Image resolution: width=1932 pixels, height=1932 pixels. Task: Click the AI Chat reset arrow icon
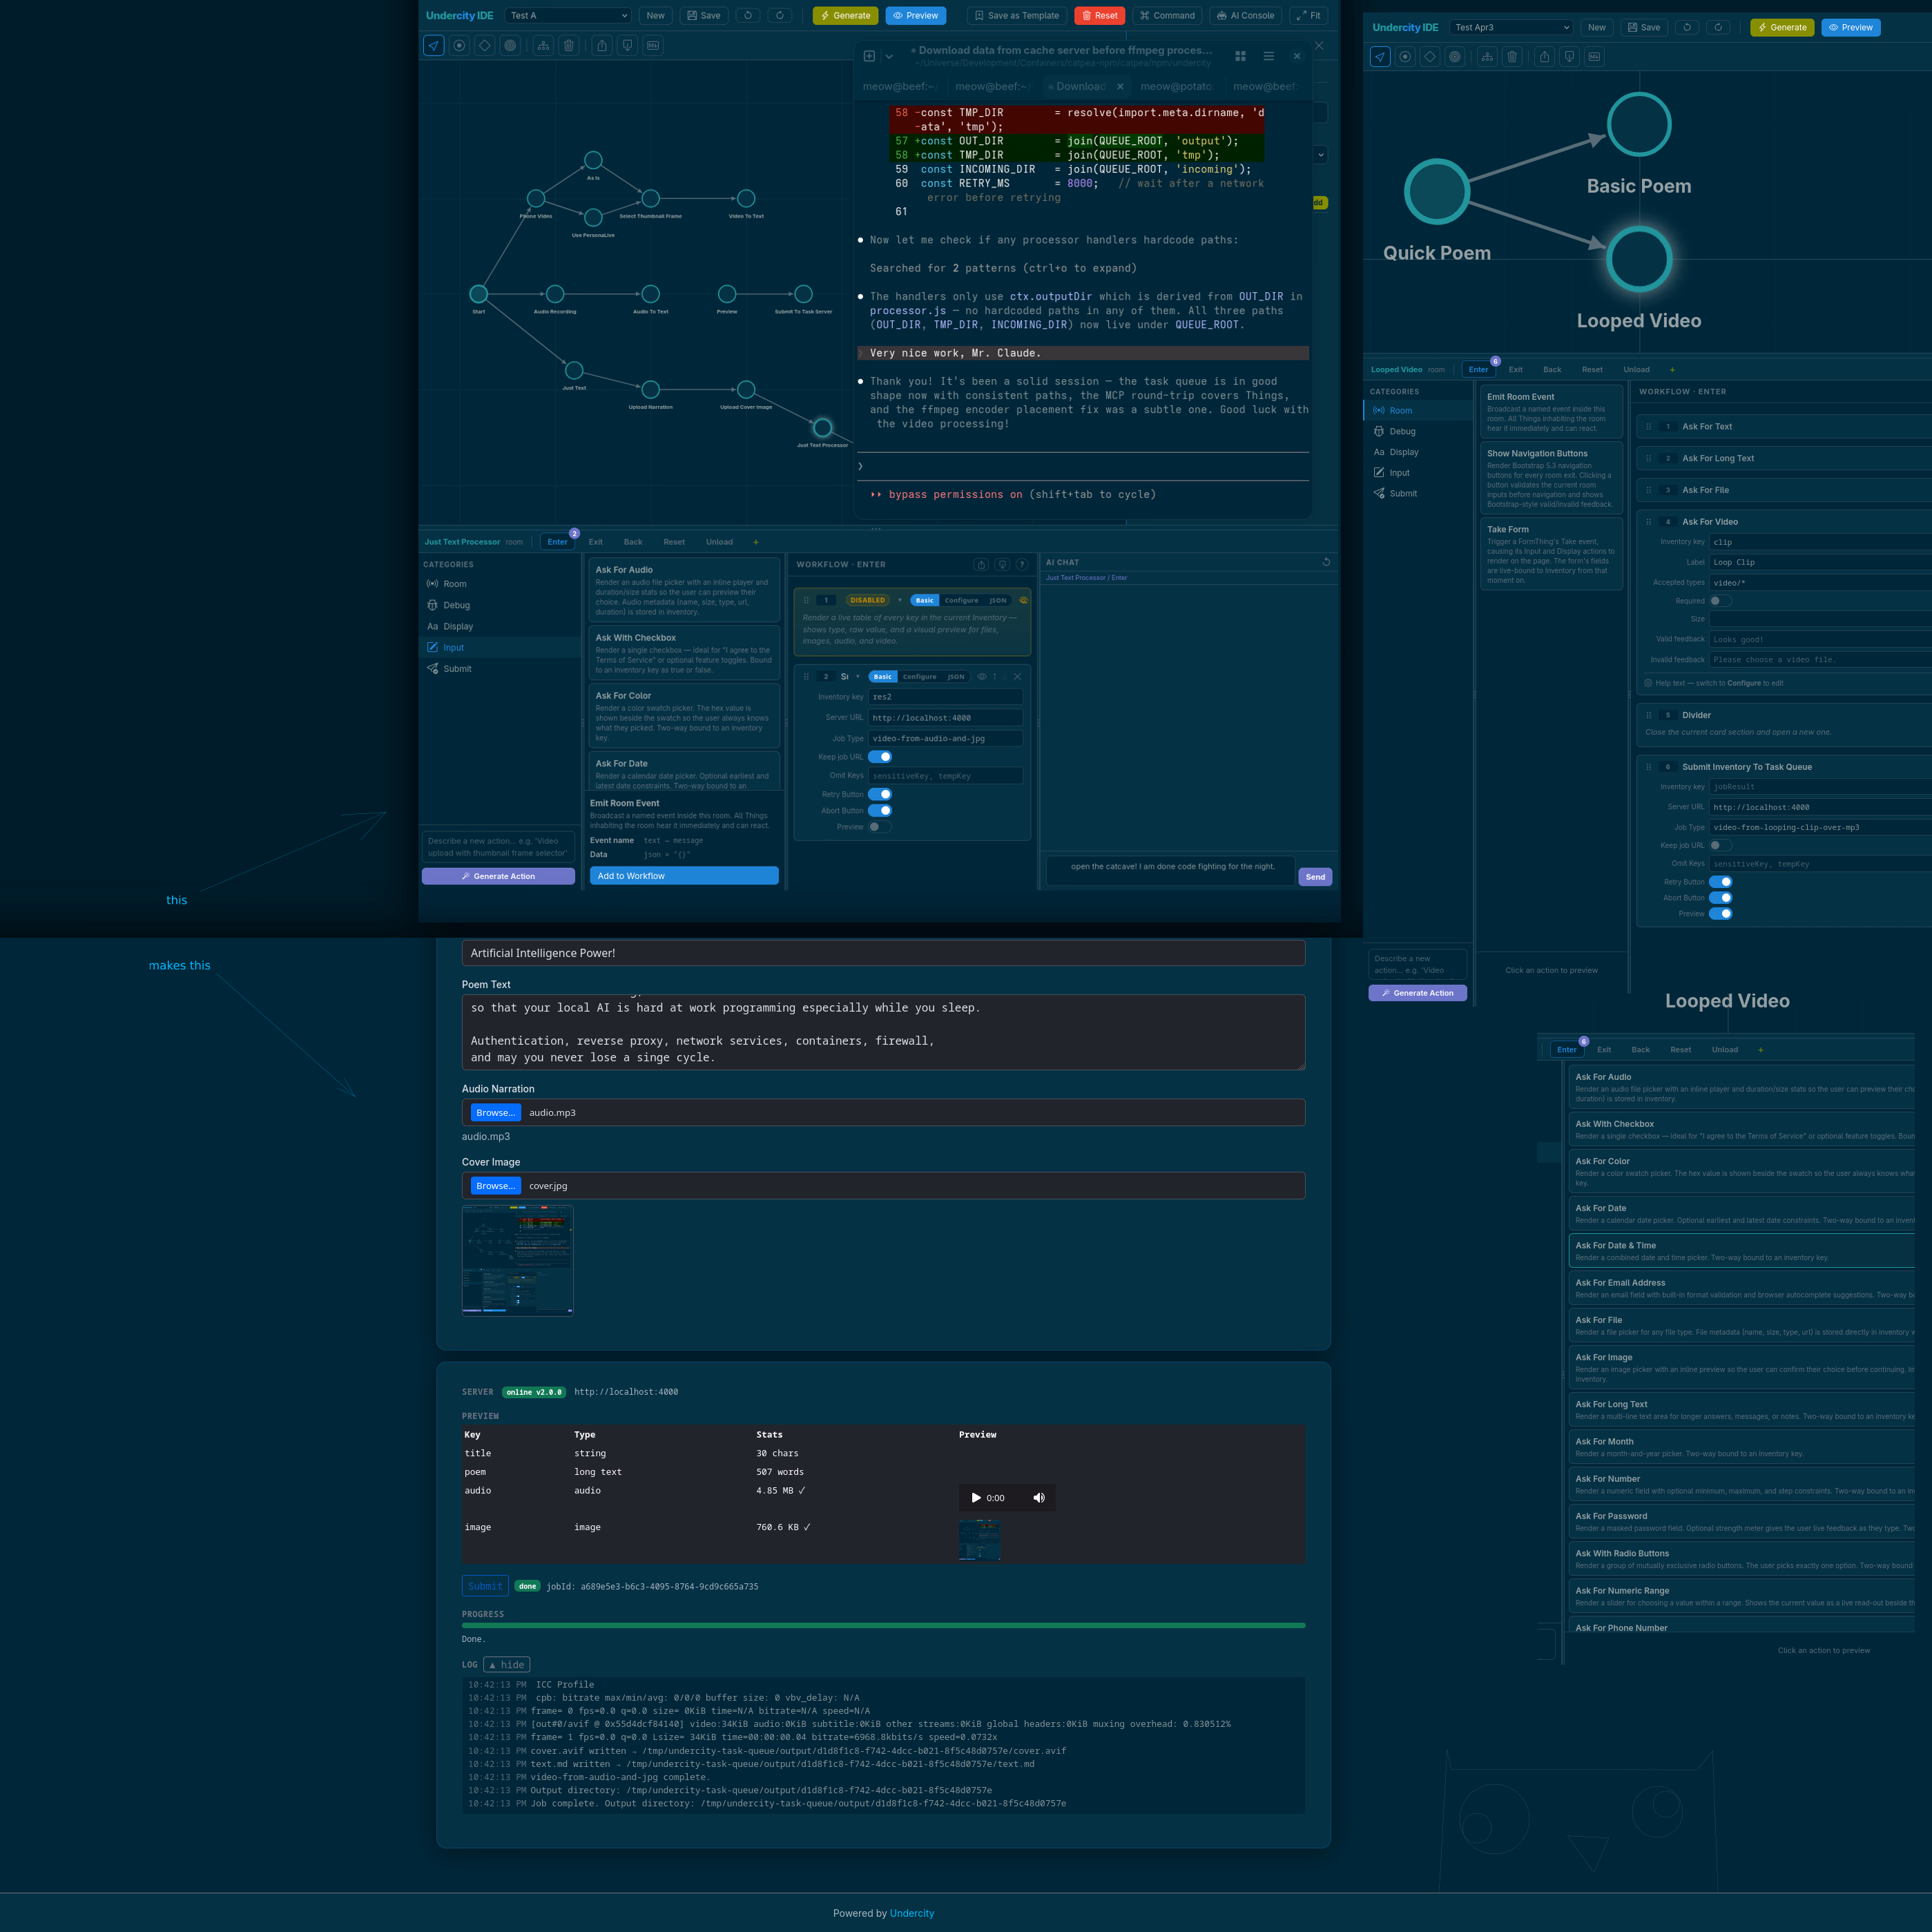1326,562
